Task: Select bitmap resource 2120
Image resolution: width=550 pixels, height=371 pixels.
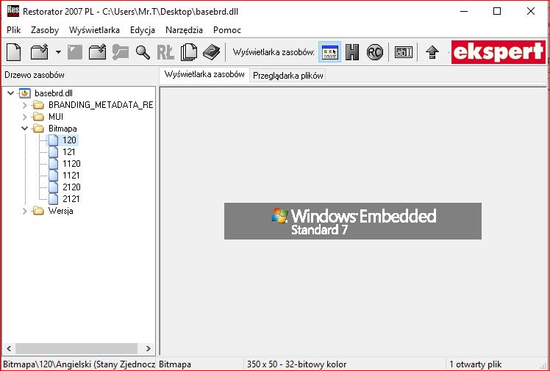Action: [71, 187]
